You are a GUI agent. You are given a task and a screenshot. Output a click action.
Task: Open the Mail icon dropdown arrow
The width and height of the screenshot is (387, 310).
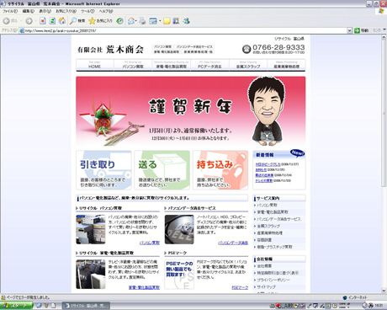pos(136,21)
